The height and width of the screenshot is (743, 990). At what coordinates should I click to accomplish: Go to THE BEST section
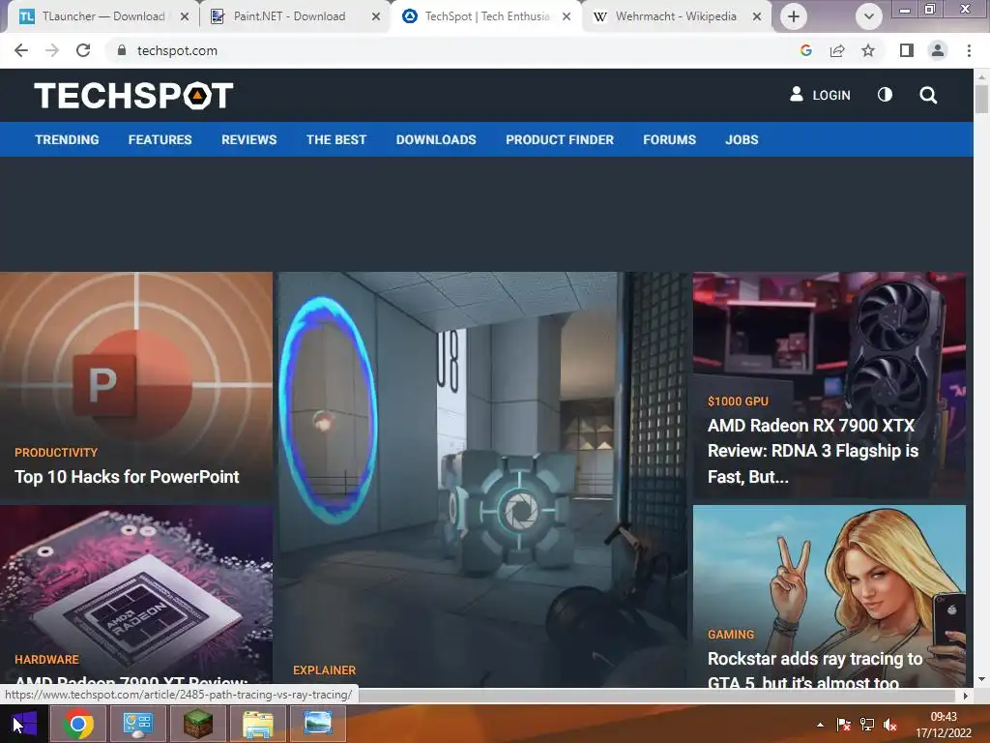[x=336, y=139]
